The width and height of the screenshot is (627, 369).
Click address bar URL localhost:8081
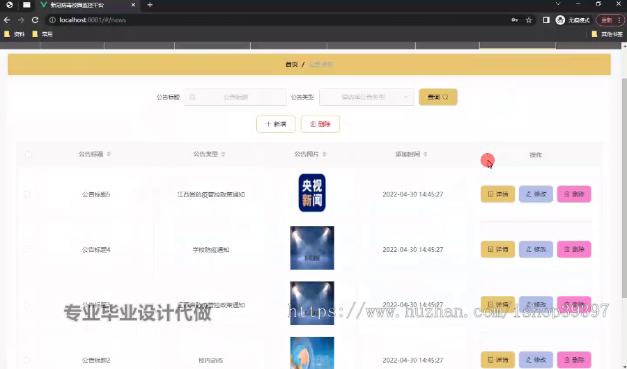pyautogui.click(x=93, y=20)
